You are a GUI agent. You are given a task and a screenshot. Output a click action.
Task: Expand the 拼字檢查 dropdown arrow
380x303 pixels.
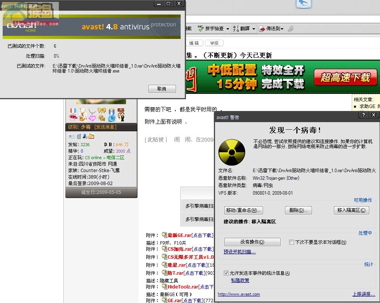pos(228,29)
